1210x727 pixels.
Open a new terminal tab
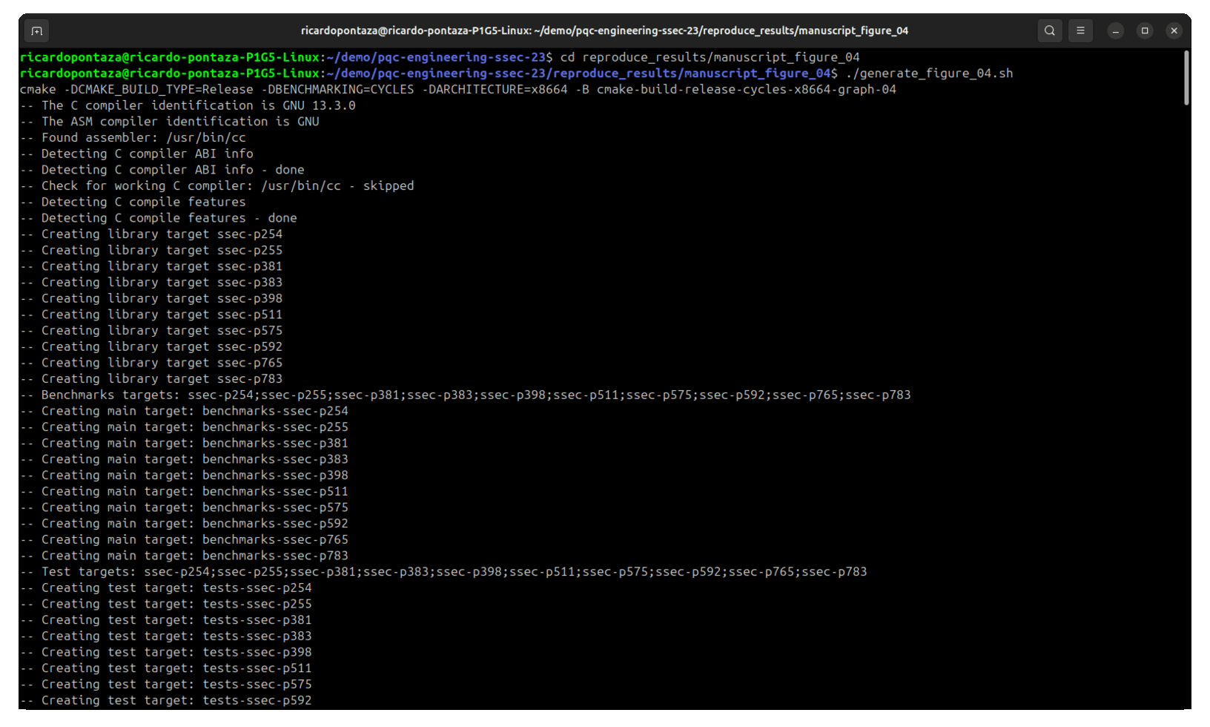coord(37,30)
